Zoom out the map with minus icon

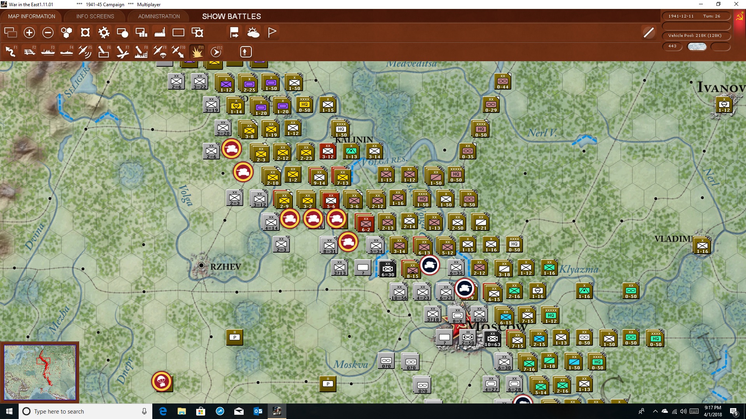[x=48, y=33]
